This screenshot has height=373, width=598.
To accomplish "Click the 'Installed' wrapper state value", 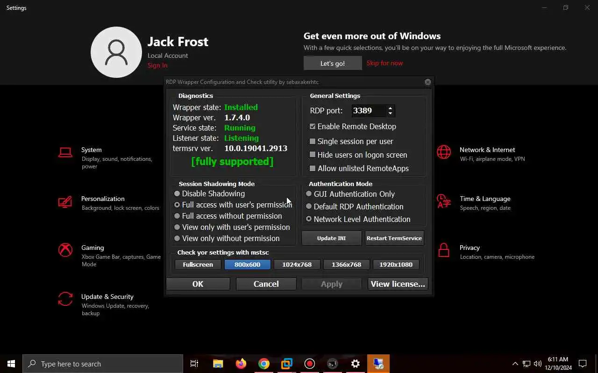I will tap(241, 107).
